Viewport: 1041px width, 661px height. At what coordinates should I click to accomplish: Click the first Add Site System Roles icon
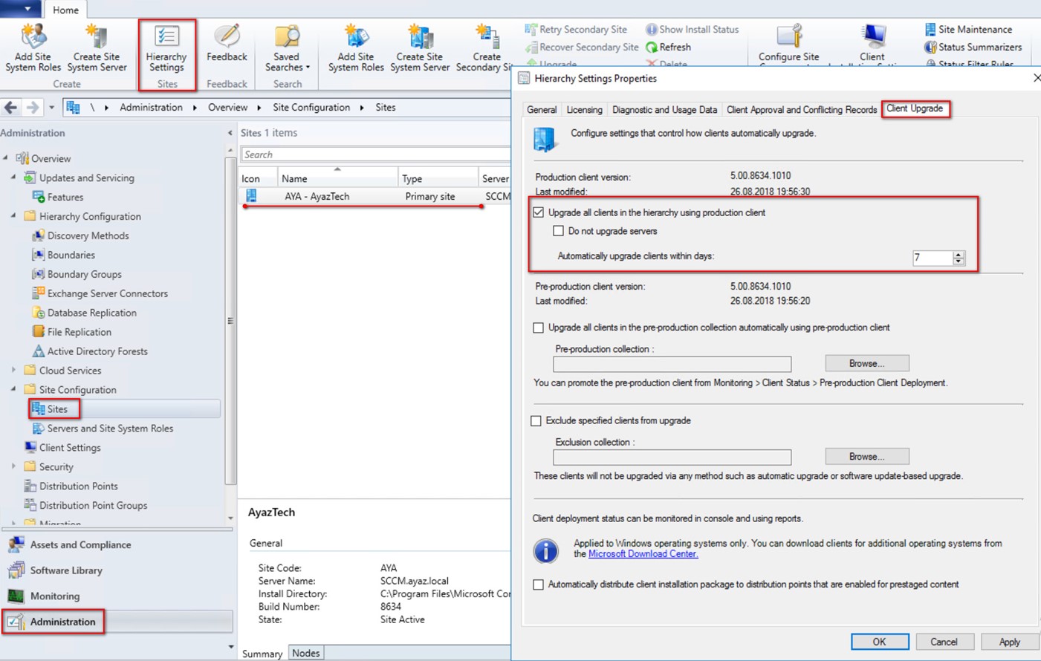pos(33,48)
